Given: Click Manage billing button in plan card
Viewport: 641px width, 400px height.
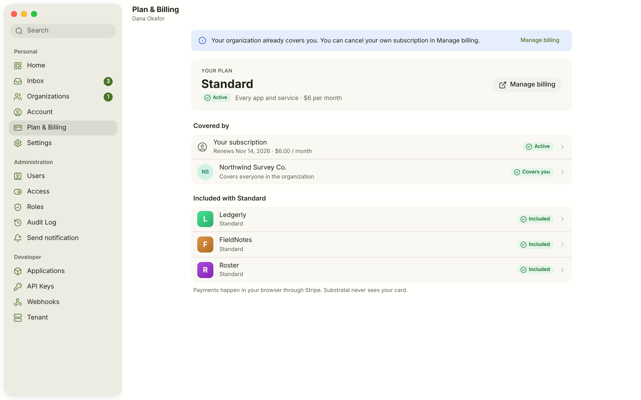Looking at the screenshot, I should (x=527, y=85).
